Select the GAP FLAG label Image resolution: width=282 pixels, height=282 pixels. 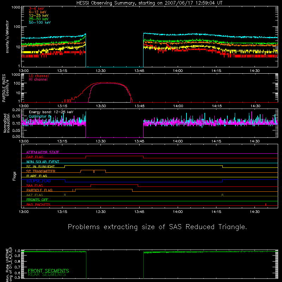(35, 157)
